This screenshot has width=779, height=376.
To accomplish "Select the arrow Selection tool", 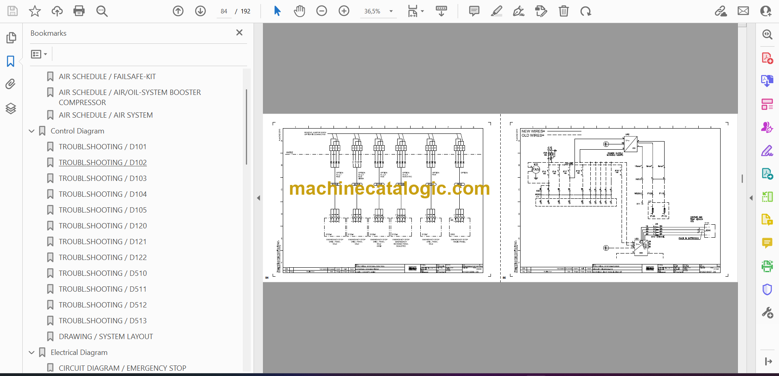I will pyautogui.click(x=277, y=11).
